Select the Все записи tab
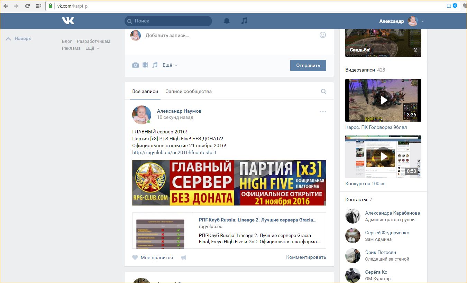The image size is (467, 283). click(x=145, y=92)
